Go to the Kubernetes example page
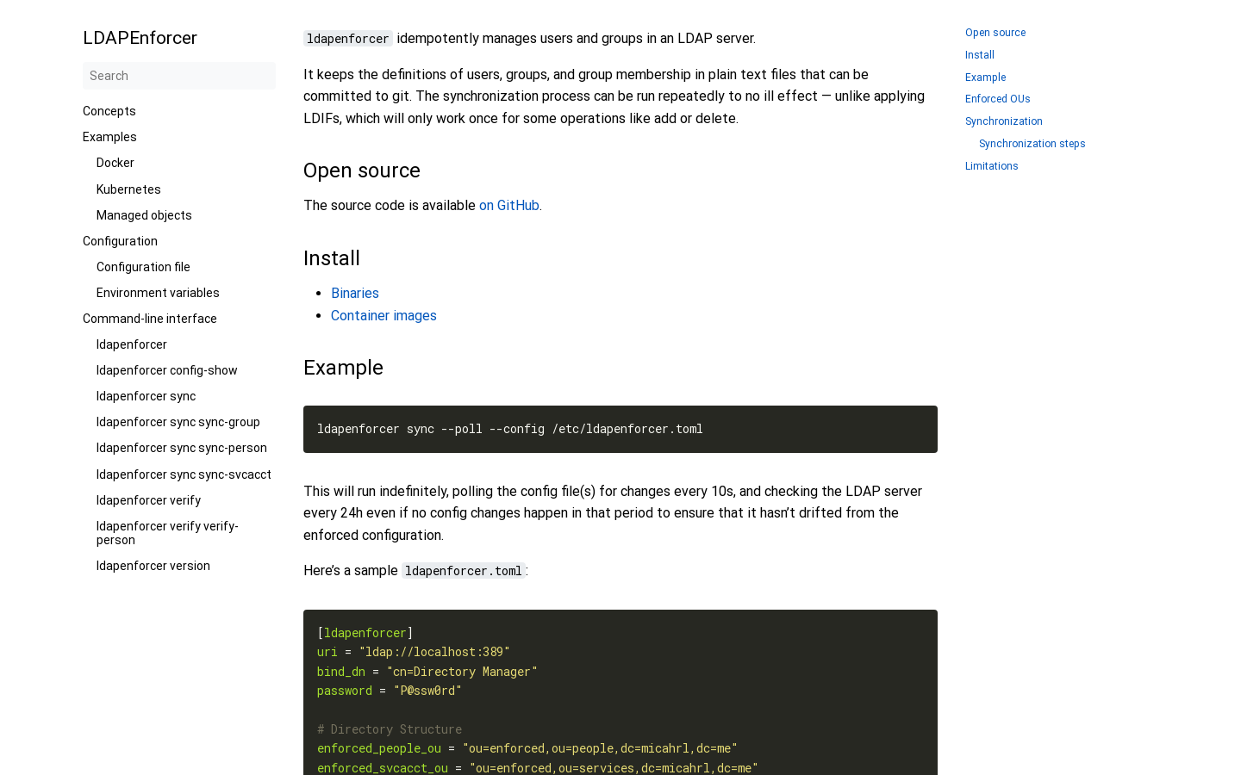 128,189
